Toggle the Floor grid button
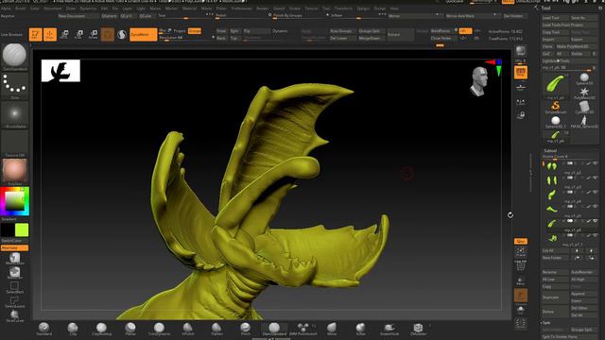605x340 pixels. click(x=521, y=87)
